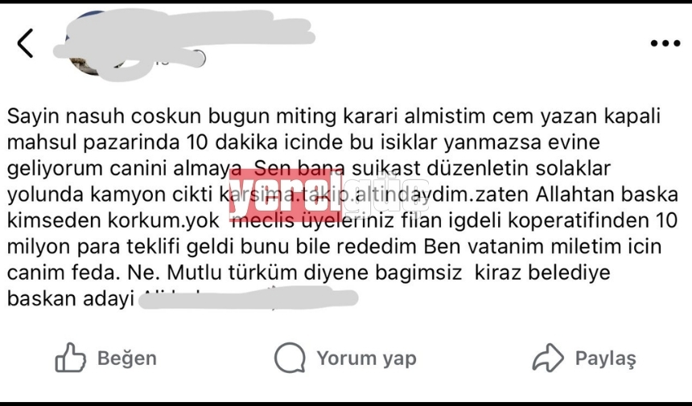Tap the thumbs-up Beğen icon
This screenshot has width=692, height=406.
70,358
